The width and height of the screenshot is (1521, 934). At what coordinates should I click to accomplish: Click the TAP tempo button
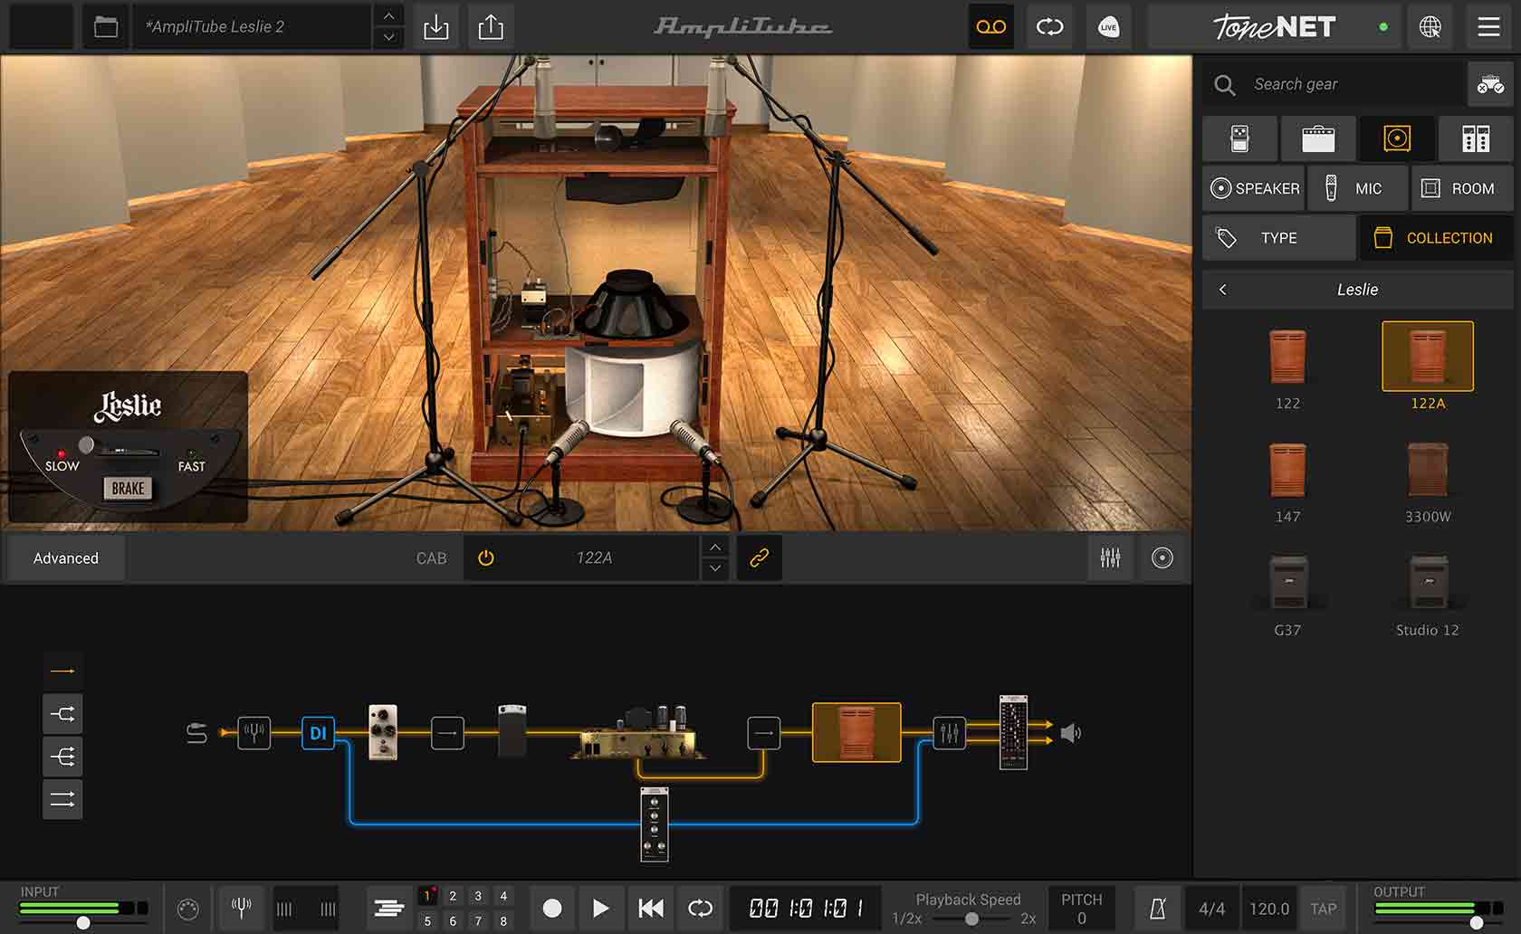pyautogui.click(x=1323, y=908)
